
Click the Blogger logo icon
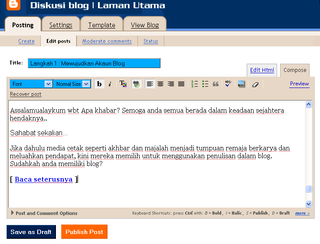click(x=13, y=4)
